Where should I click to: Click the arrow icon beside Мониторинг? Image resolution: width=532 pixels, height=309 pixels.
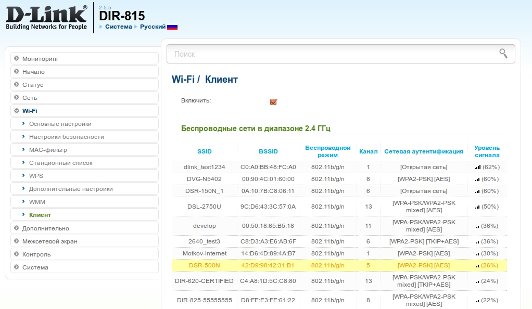[17, 59]
